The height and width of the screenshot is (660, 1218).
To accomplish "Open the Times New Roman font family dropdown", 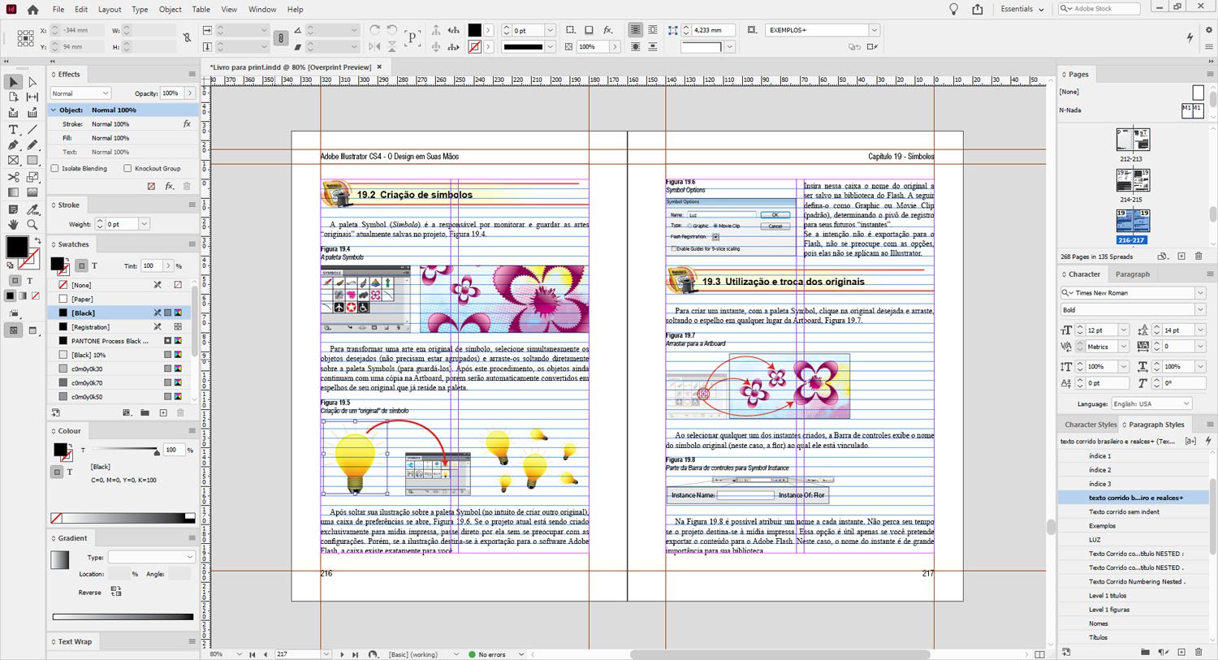I will pyautogui.click(x=1200, y=293).
